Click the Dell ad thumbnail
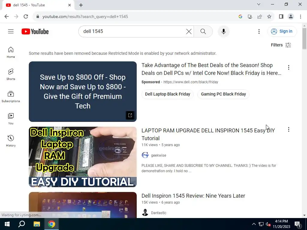Viewport: 307px width, 230px height. [83, 92]
